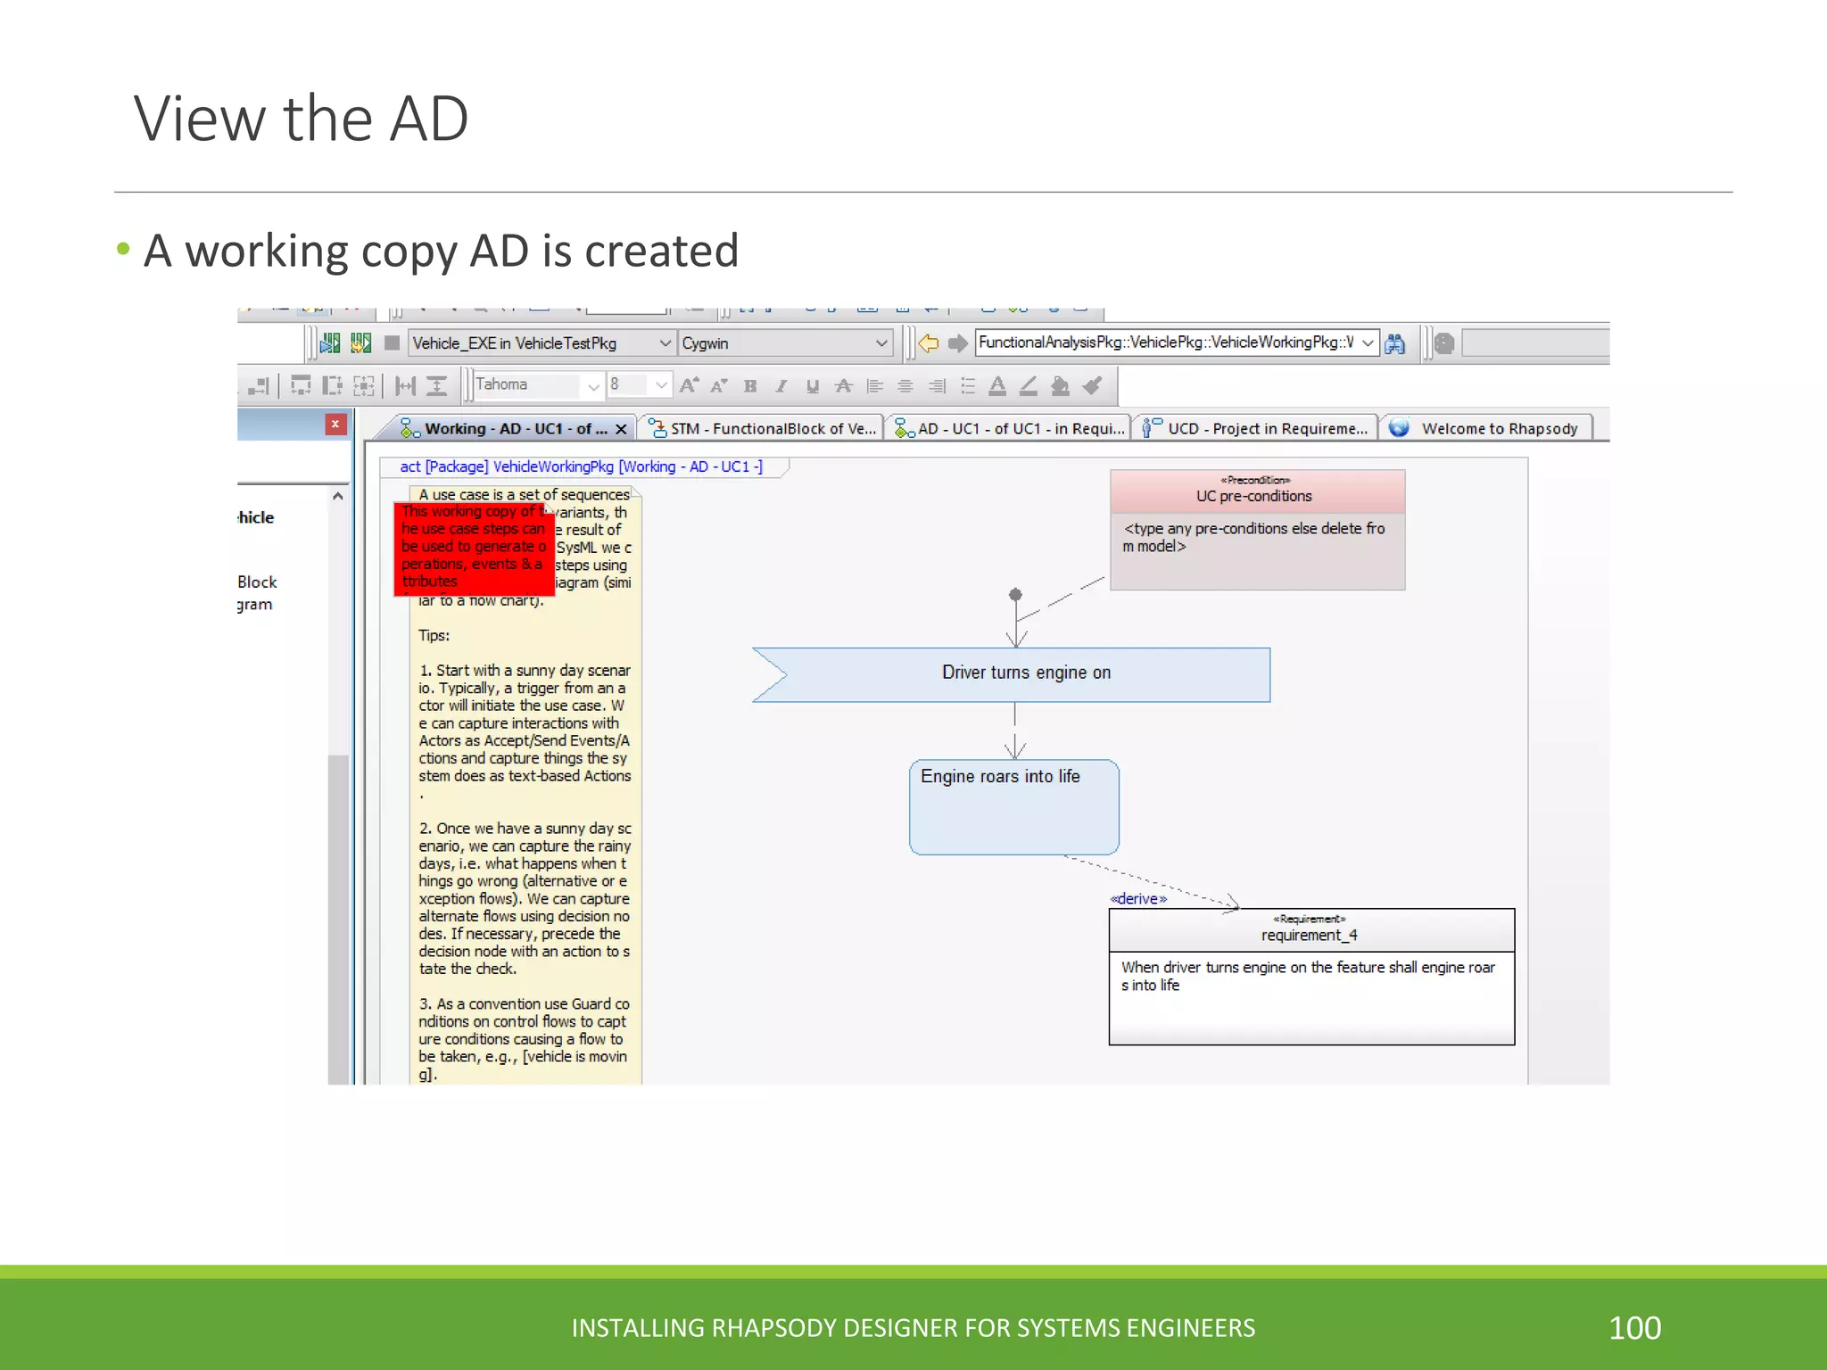Screen dimensions: 1827x1370
Task: Click the Line color pencil icon
Action: pyautogui.click(x=1029, y=385)
